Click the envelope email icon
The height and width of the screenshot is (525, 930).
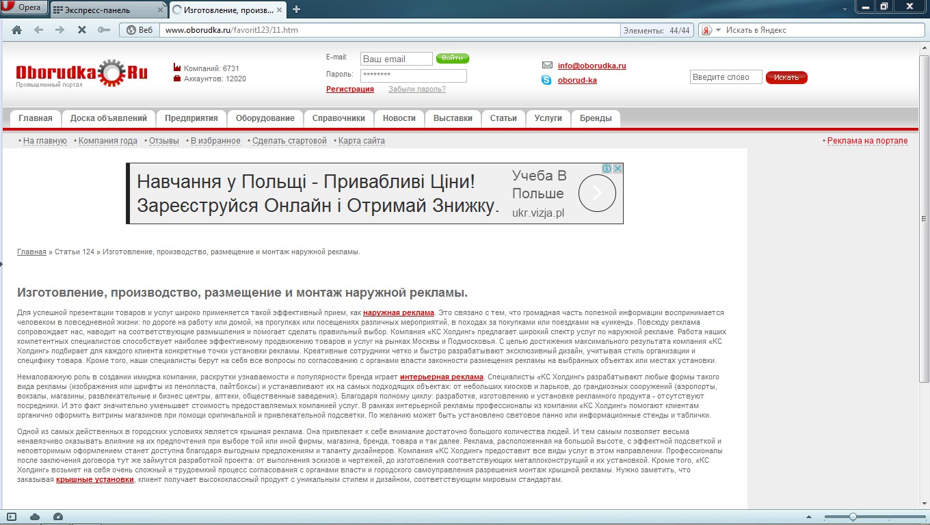point(547,66)
